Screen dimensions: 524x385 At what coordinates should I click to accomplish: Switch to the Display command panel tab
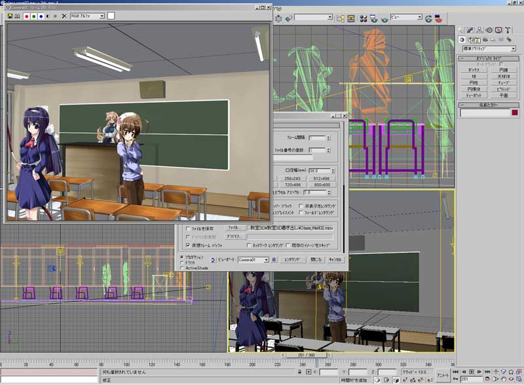tap(498, 30)
